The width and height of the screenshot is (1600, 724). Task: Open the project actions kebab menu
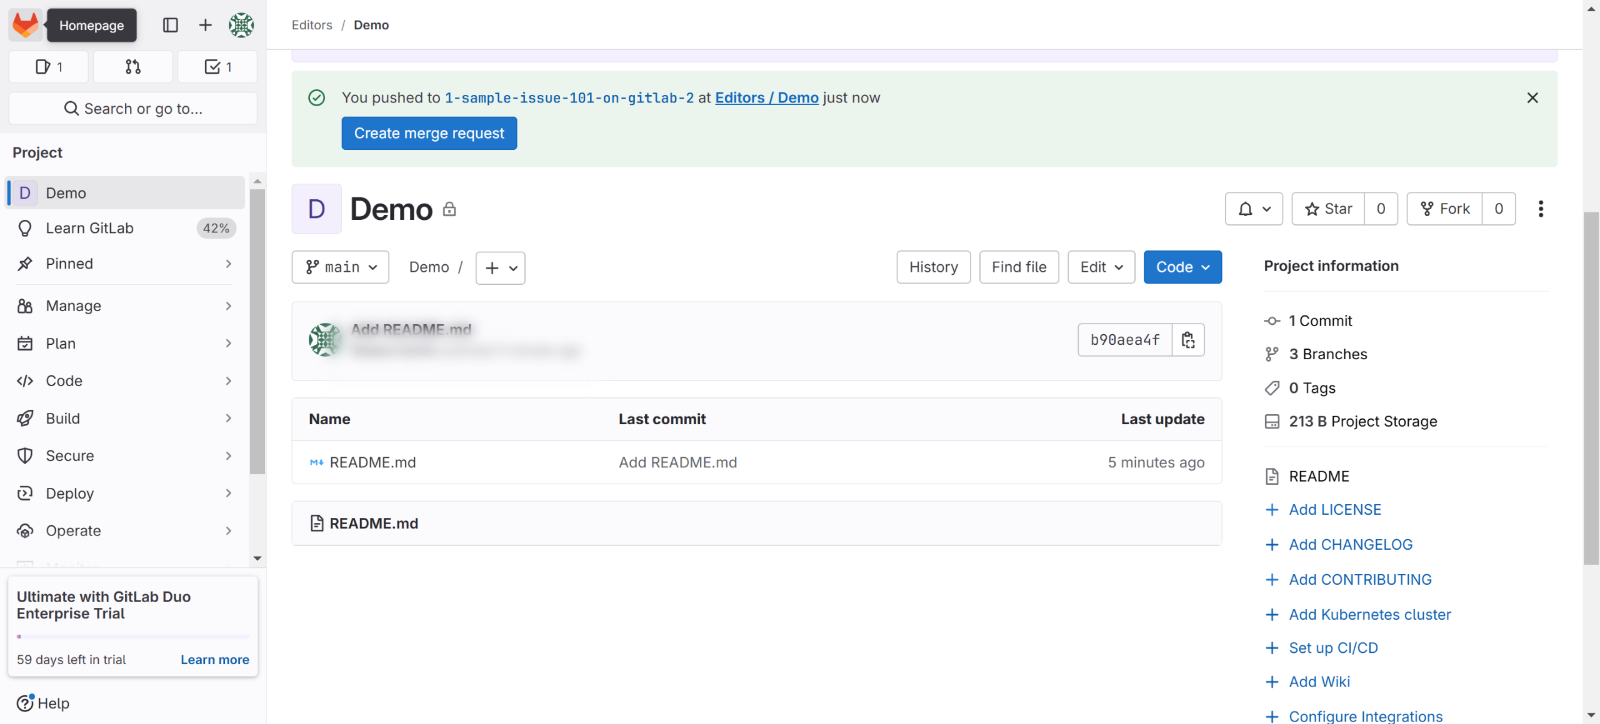click(1540, 209)
